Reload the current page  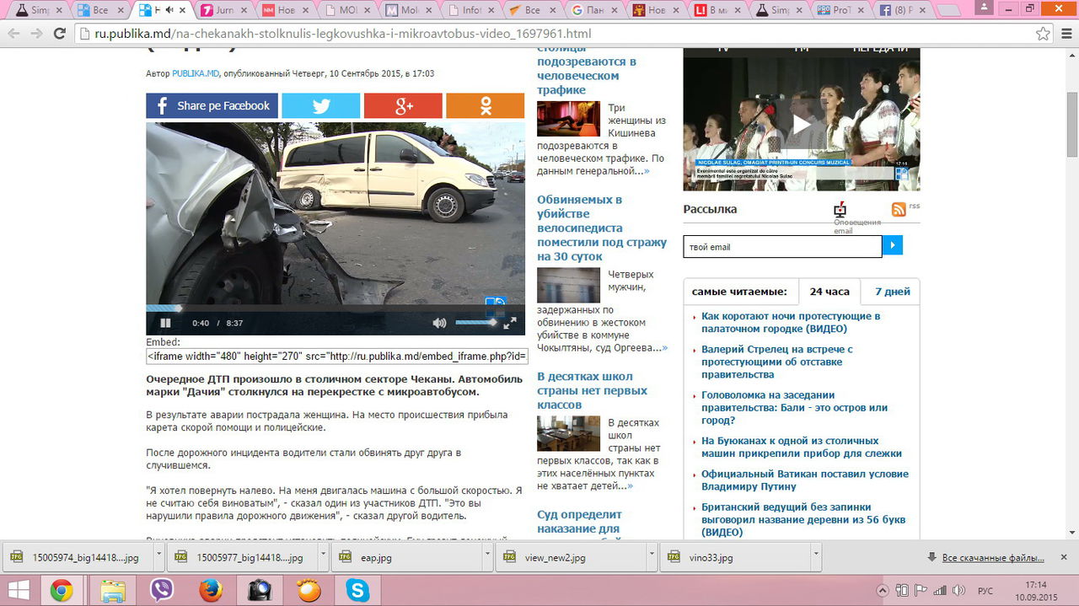pyautogui.click(x=60, y=34)
